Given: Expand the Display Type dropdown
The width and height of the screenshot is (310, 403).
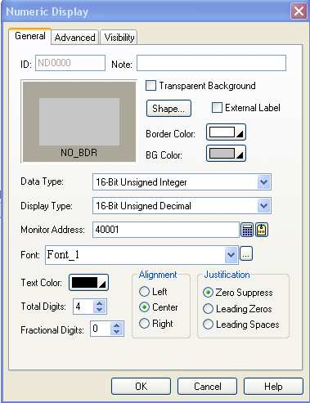Looking at the screenshot, I should click(x=263, y=205).
